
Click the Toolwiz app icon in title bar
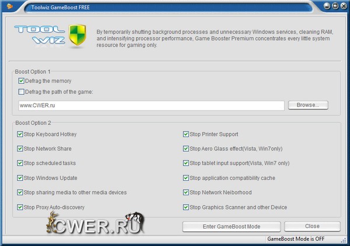[x=8, y=7]
